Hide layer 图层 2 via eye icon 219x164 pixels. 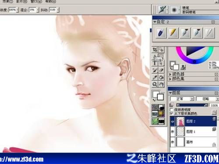173,121
